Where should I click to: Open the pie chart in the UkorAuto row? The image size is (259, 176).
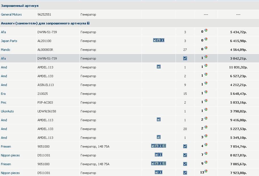pyautogui.click(x=206, y=109)
